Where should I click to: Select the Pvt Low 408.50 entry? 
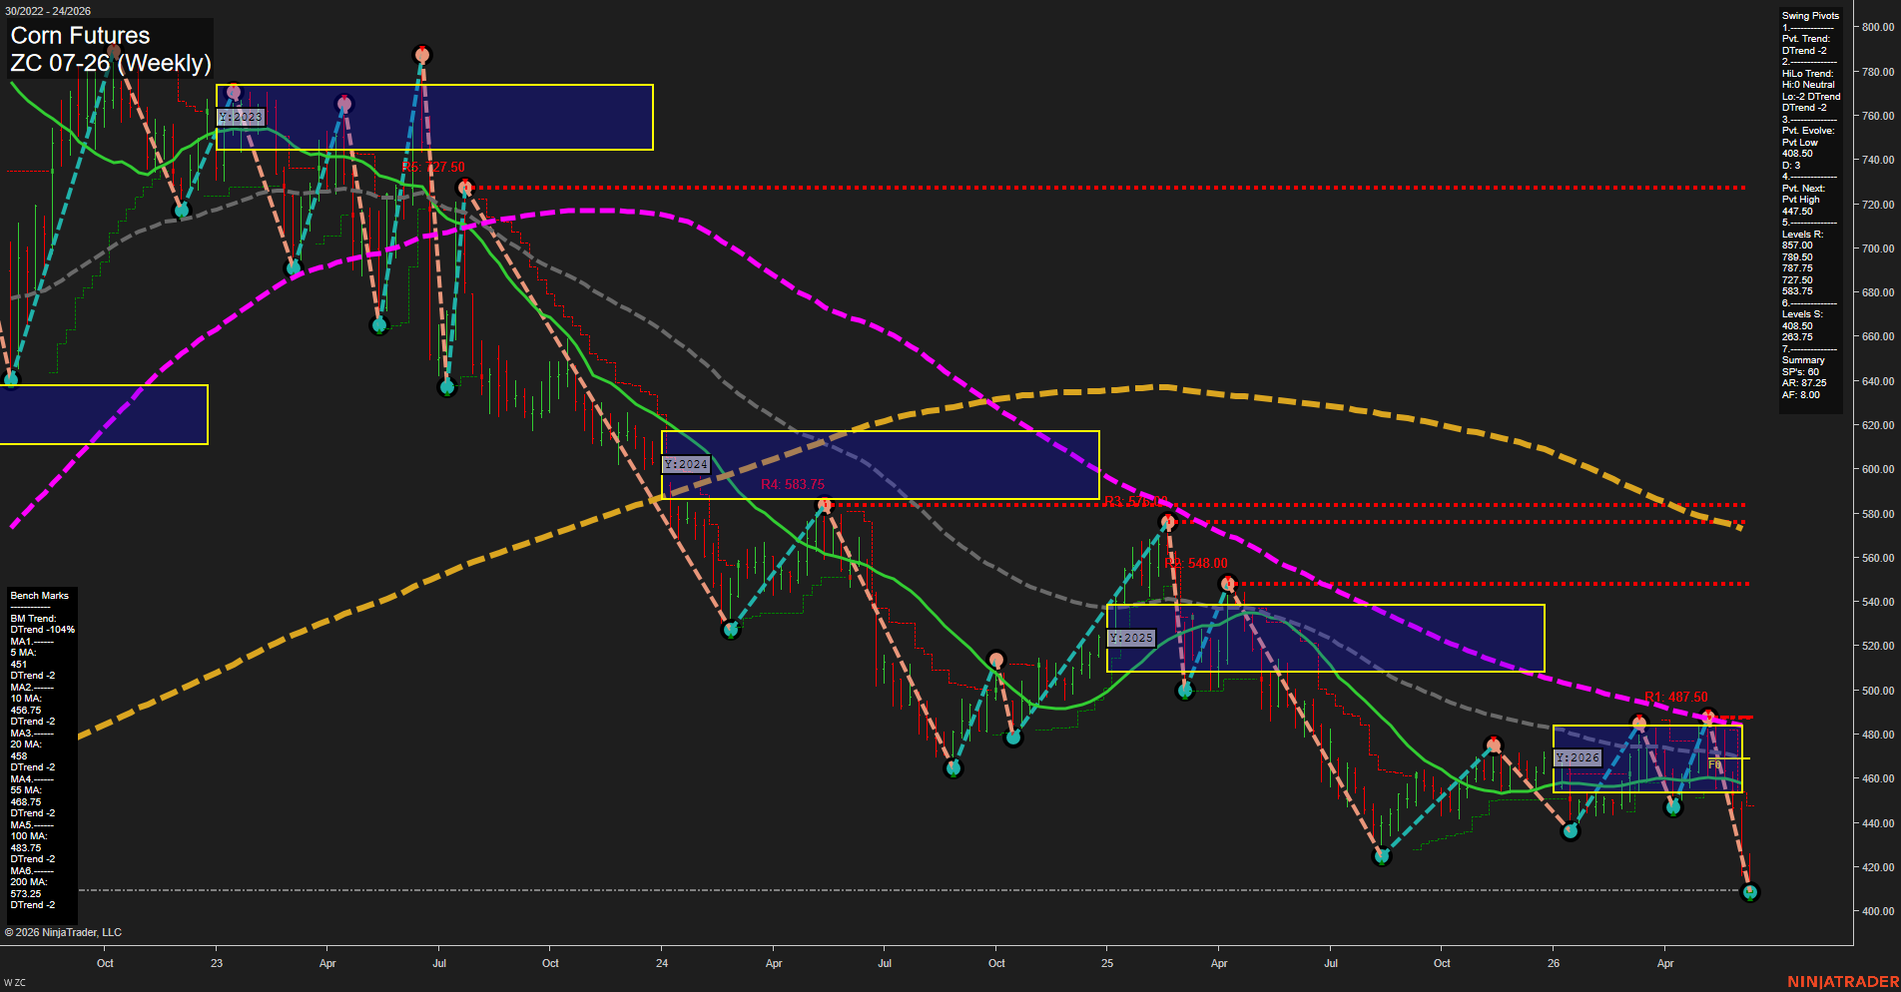click(x=1800, y=148)
